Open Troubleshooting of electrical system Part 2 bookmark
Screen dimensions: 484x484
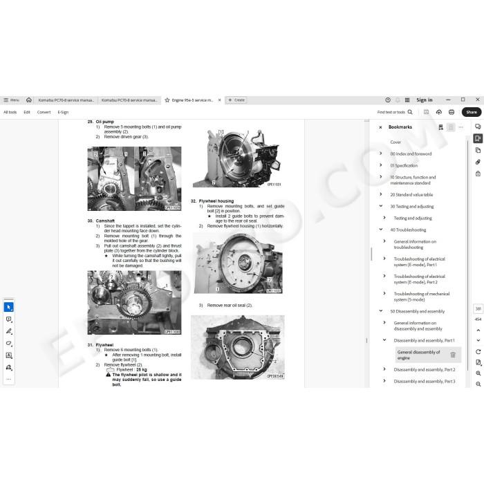point(420,279)
